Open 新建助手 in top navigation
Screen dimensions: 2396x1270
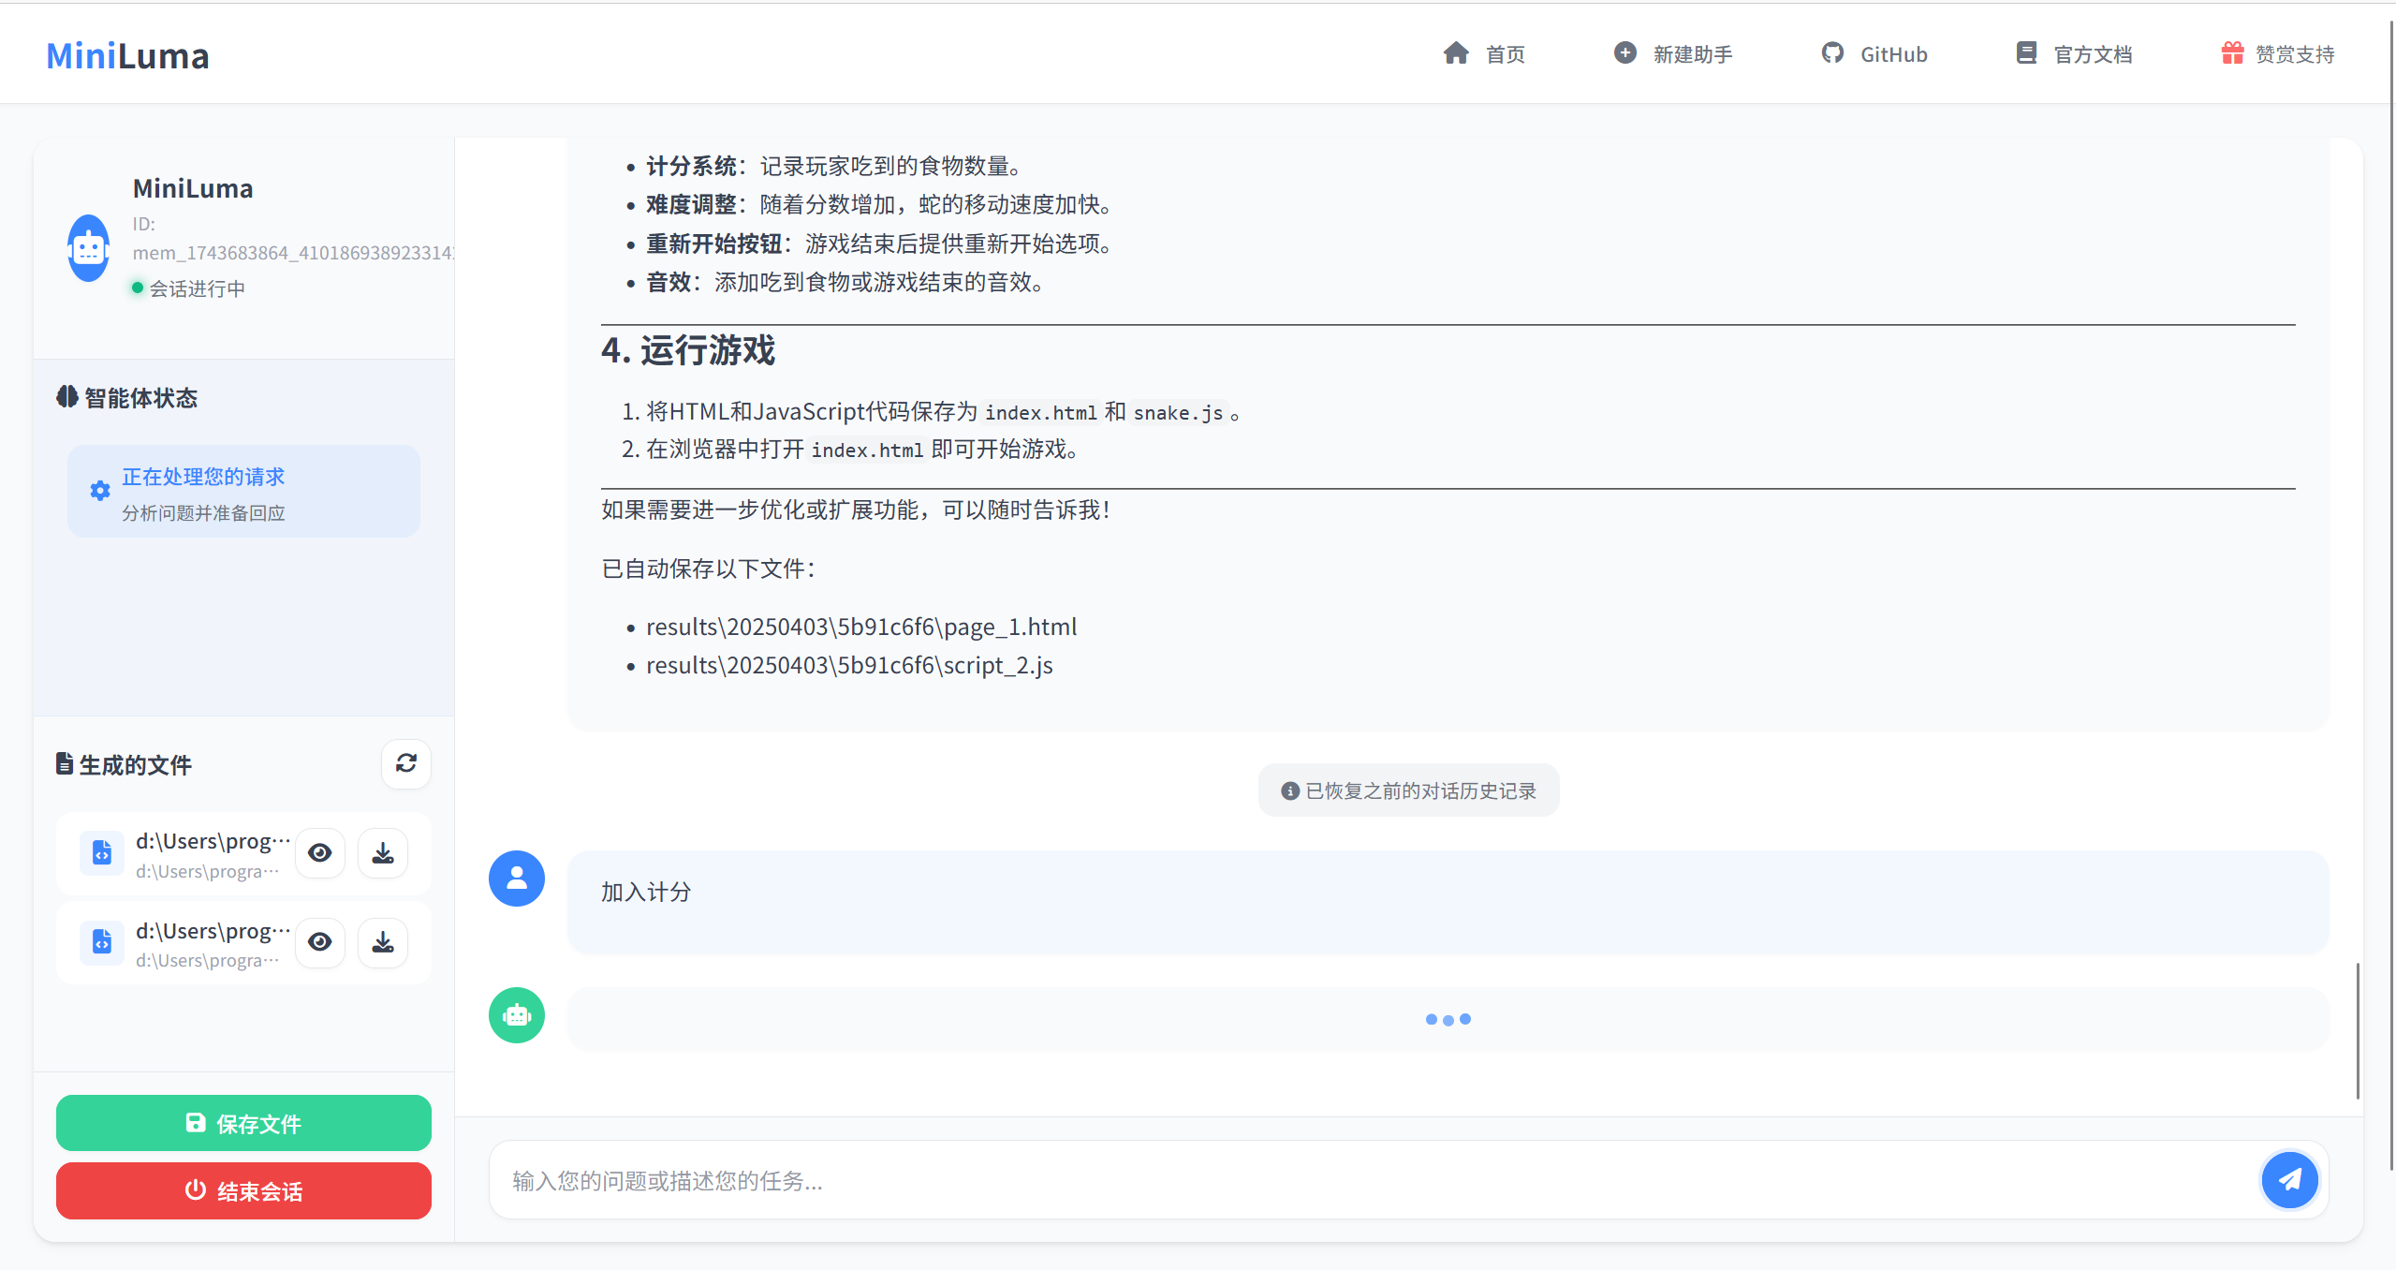pyautogui.click(x=1673, y=54)
